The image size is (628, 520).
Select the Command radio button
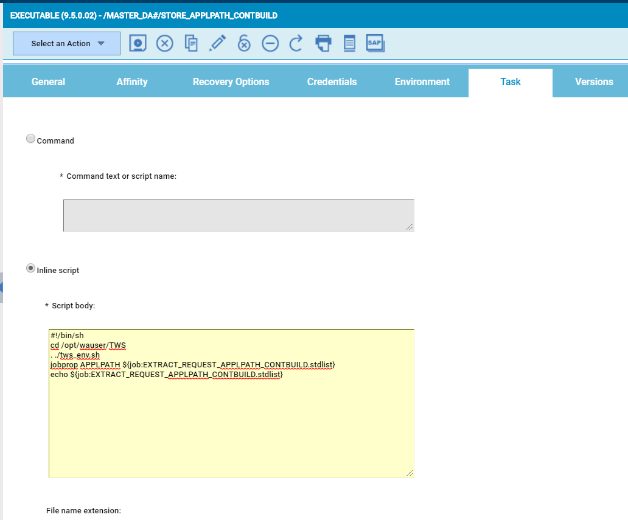[x=30, y=139]
